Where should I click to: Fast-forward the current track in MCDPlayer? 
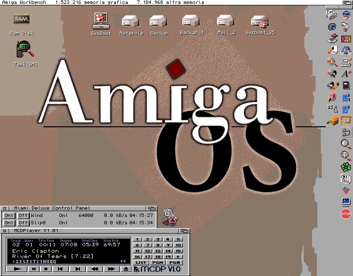(112, 269)
